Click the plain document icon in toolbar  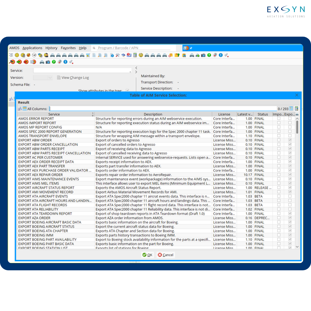pos(94,55)
